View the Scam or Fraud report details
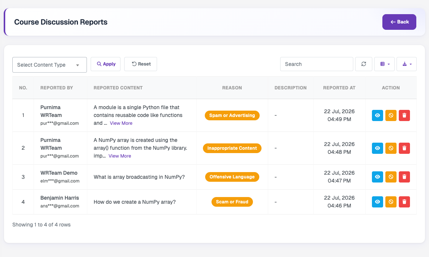The image size is (429, 257). pos(377,202)
